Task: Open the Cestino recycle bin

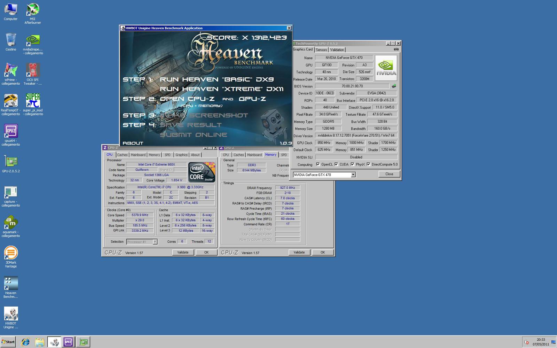Action: pyautogui.click(x=11, y=42)
